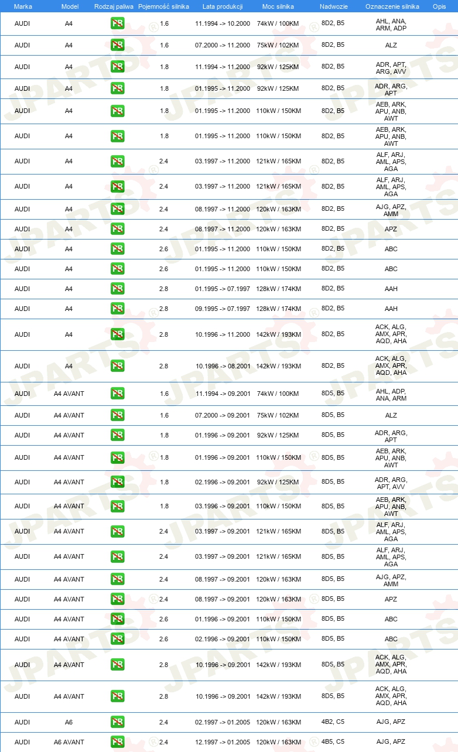Select the '74kW / 100KM' cell in A4 AVANT row
The width and height of the screenshot is (458, 752).
278,394
